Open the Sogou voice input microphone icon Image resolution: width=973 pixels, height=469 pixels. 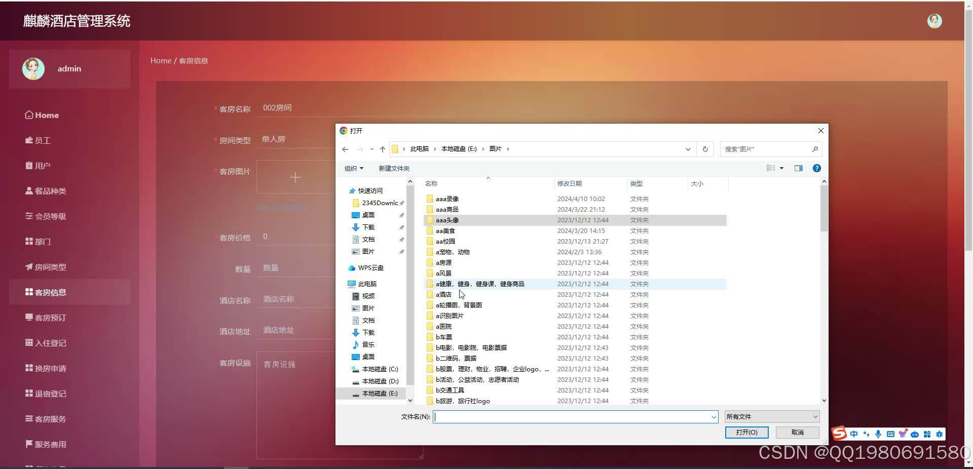tap(879, 434)
